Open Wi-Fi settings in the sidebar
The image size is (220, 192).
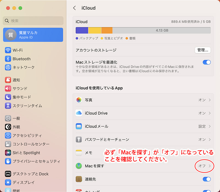click(18, 50)
